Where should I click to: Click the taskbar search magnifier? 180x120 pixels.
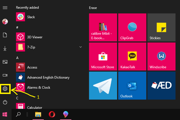18,114
